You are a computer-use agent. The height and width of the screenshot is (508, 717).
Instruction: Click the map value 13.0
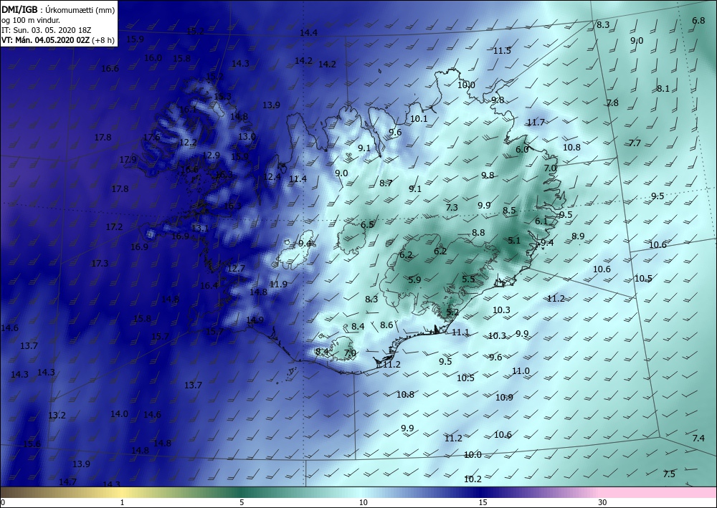[247, 137]
